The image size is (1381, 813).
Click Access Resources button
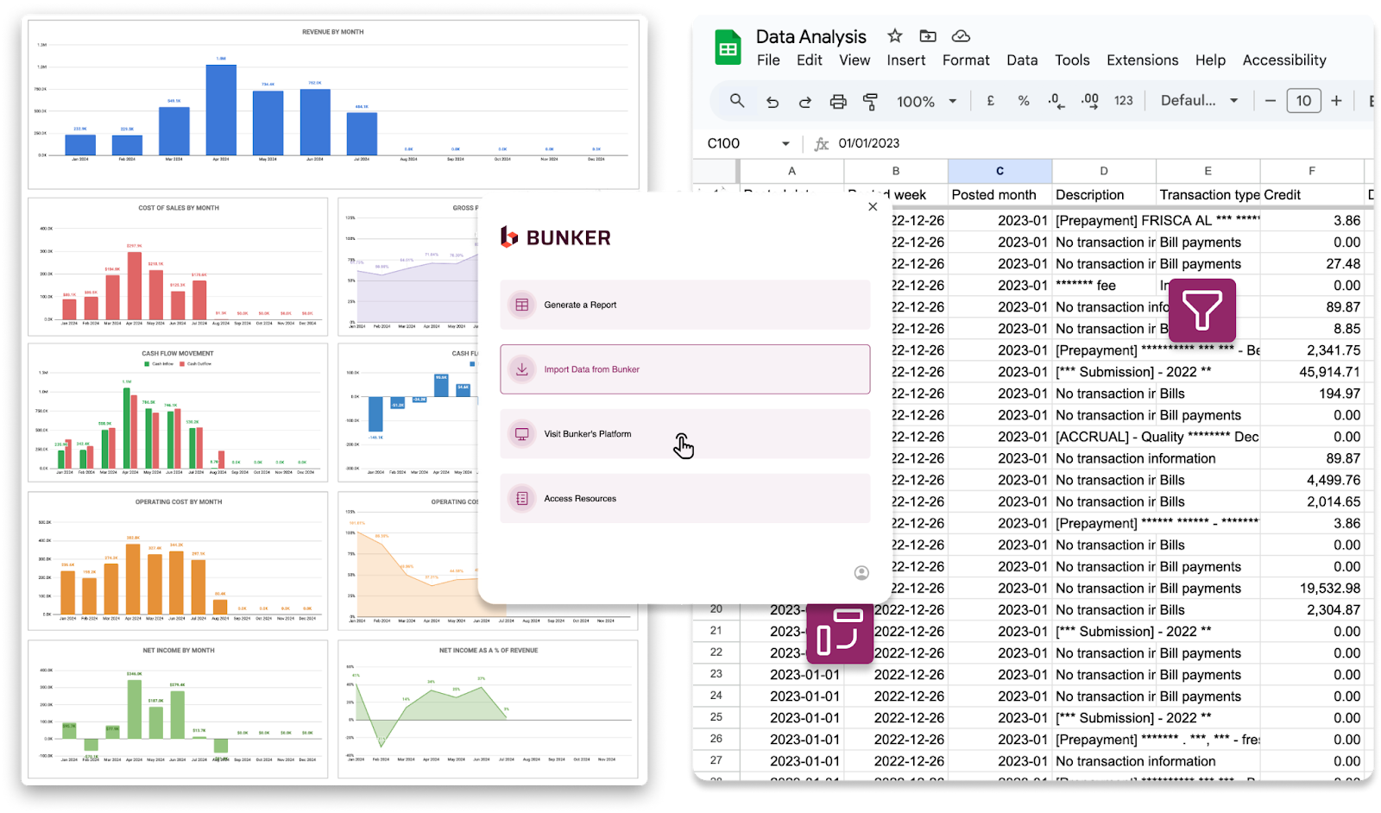click(x=685, y=499)
